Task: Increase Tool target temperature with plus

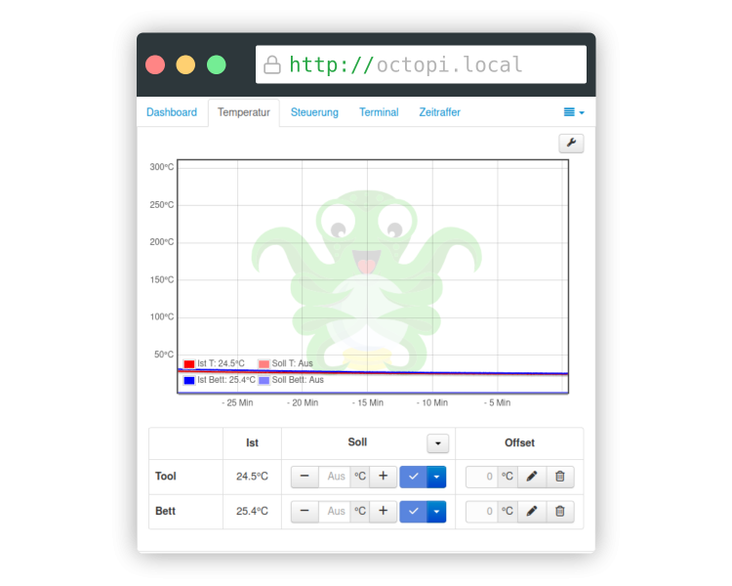Action: [x=383, y=477]
